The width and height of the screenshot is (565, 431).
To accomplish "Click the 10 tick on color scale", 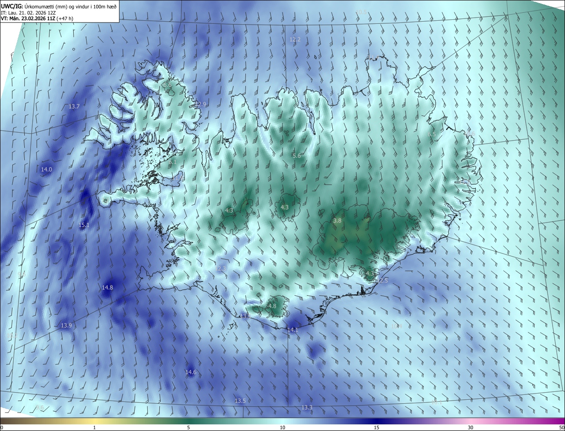I will click(282, 427).
